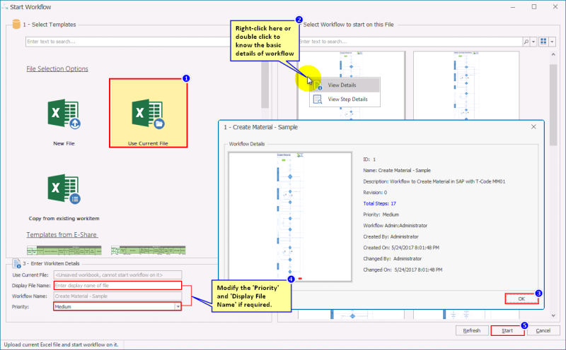Select the New File Excel icon
The image size is (566, 350).
click(x=63, y=114)
